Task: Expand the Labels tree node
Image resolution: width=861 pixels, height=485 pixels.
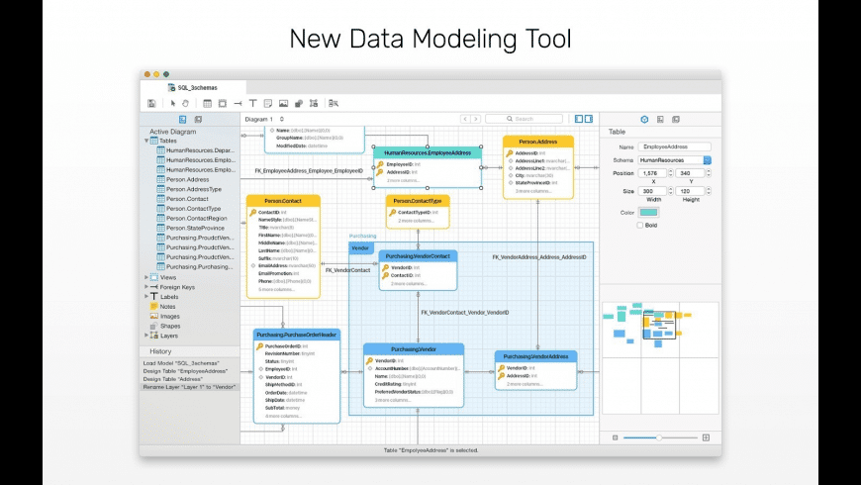Action: (x=146, y=296)
